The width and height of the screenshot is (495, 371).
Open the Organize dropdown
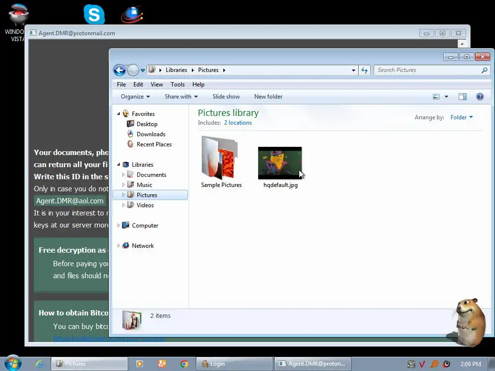point(135,97)
